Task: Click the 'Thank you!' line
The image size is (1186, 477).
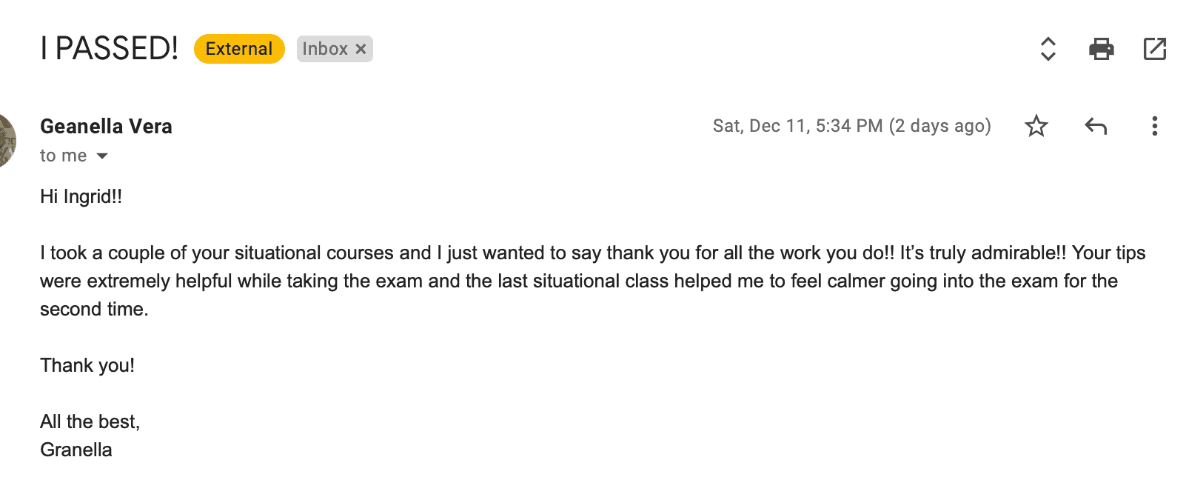Action: coord(87,365)
